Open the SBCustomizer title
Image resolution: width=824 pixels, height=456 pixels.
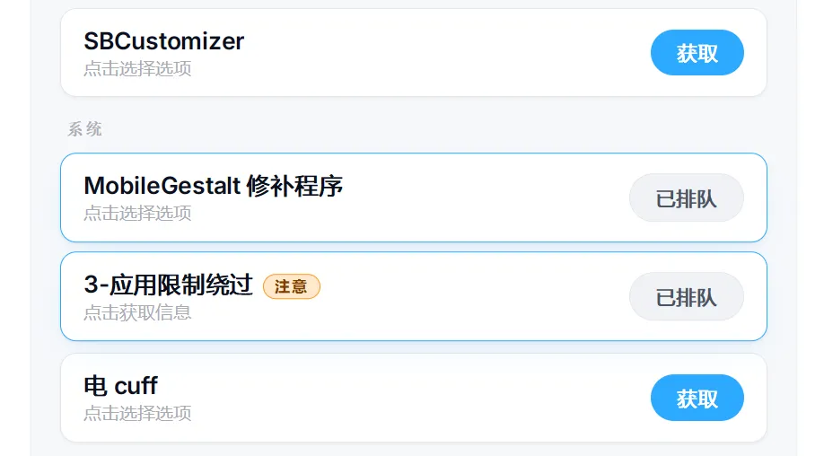coord(163,41)
